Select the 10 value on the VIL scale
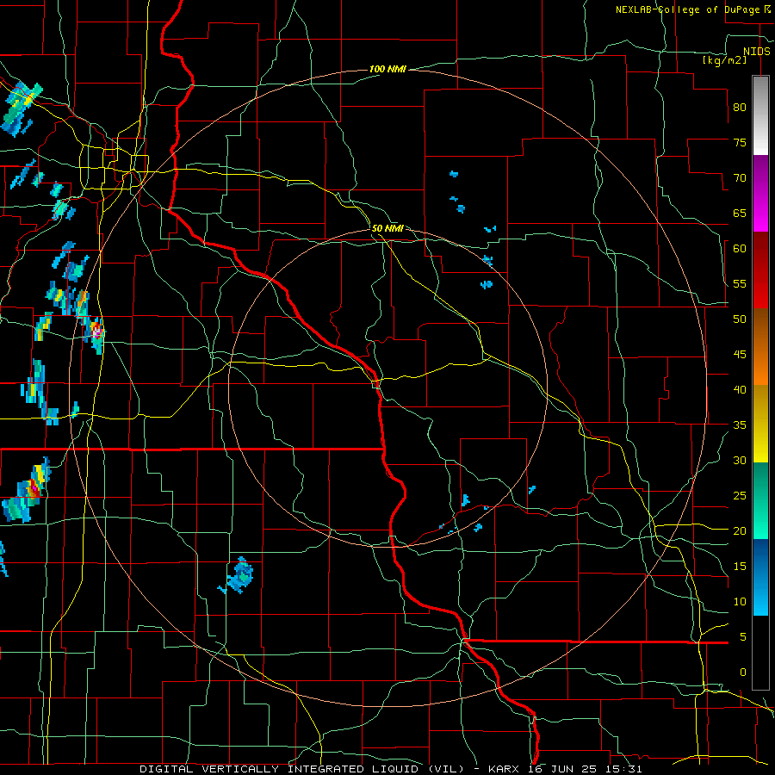 tap(740, 602)
